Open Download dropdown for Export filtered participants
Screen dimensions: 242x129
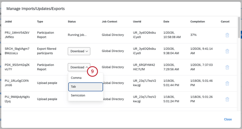79,51
